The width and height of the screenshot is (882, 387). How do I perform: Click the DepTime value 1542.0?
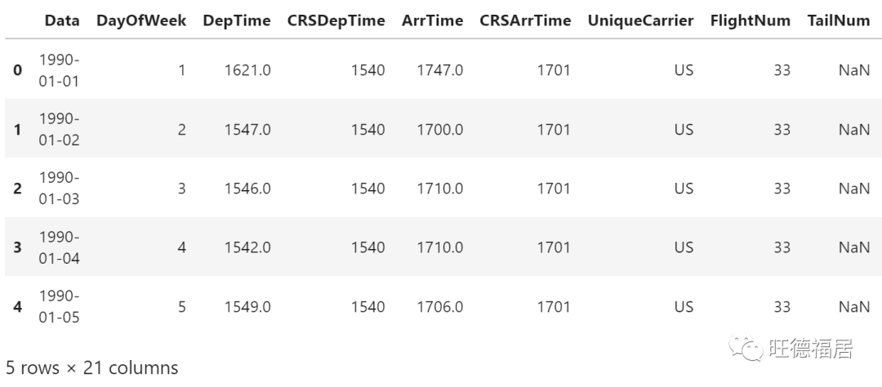pos(247,247)
